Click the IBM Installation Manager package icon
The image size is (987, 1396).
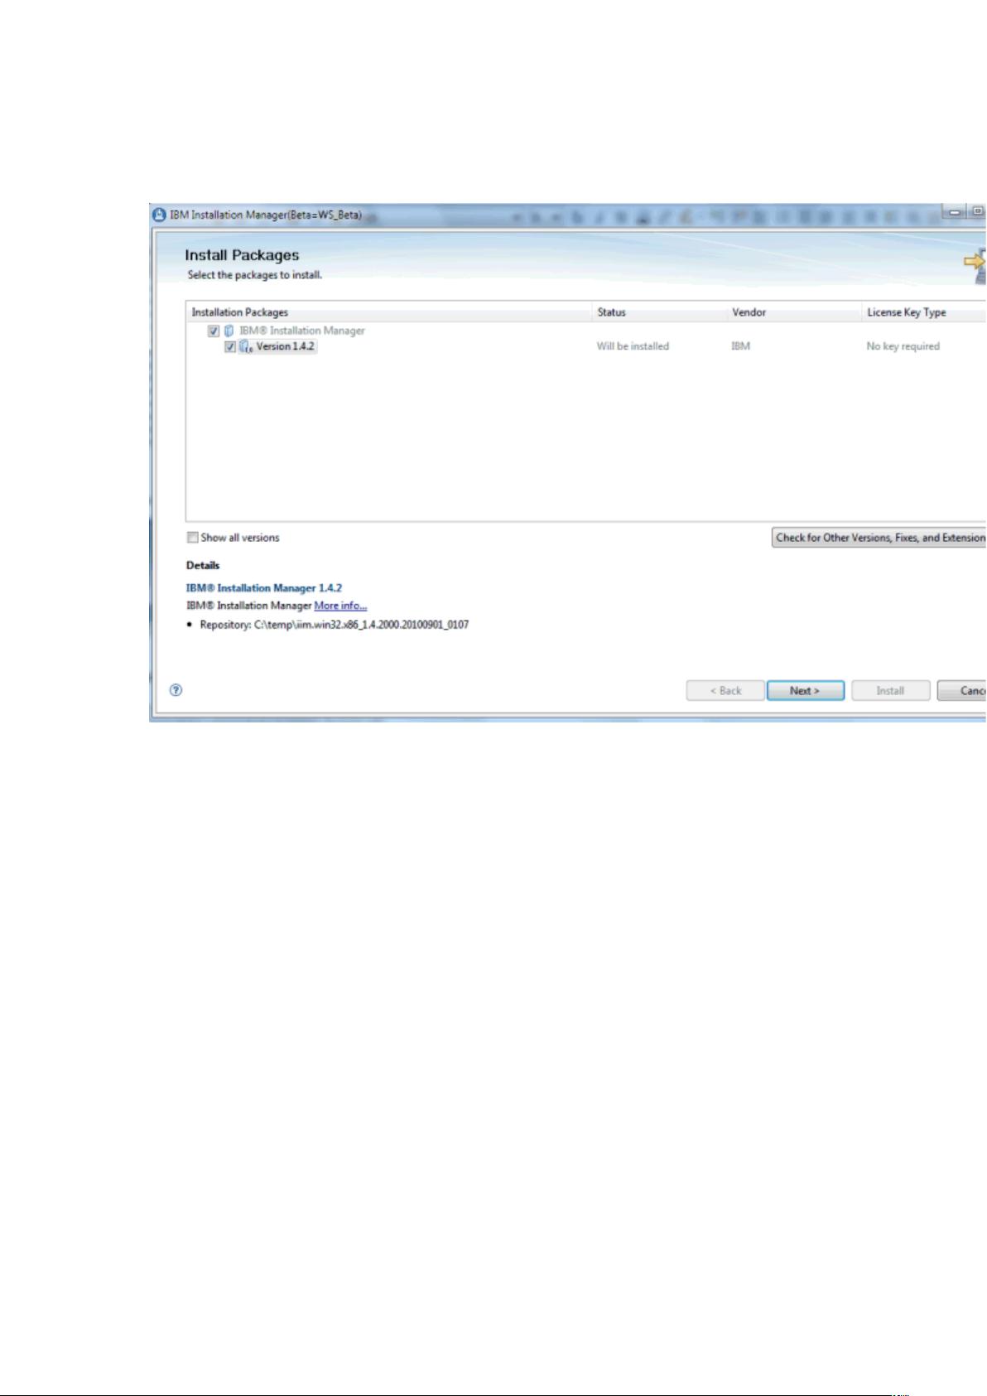(229, 331)
